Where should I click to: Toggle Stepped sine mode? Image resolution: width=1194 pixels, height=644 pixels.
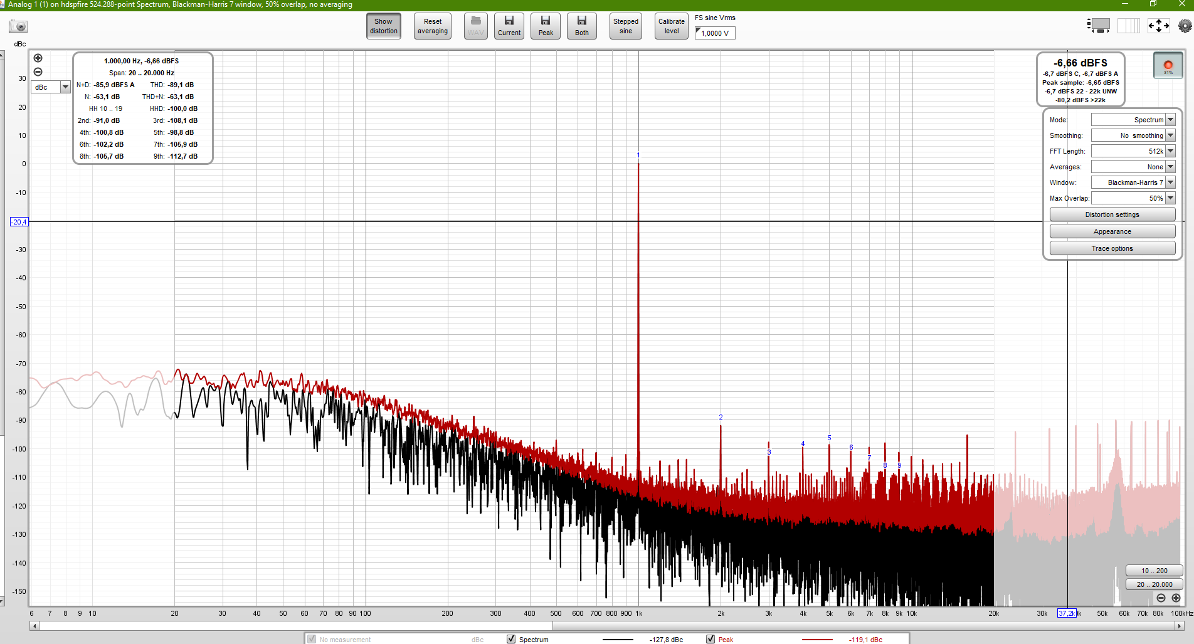626,26
